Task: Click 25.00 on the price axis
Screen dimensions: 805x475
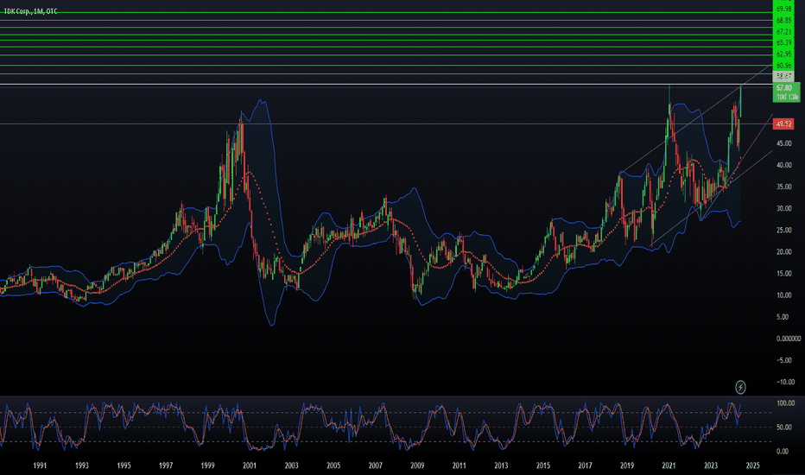Action: pos(783,230)
